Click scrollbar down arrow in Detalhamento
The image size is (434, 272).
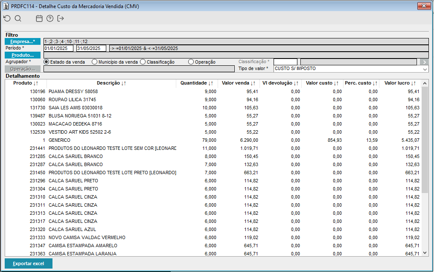(425, 253)
